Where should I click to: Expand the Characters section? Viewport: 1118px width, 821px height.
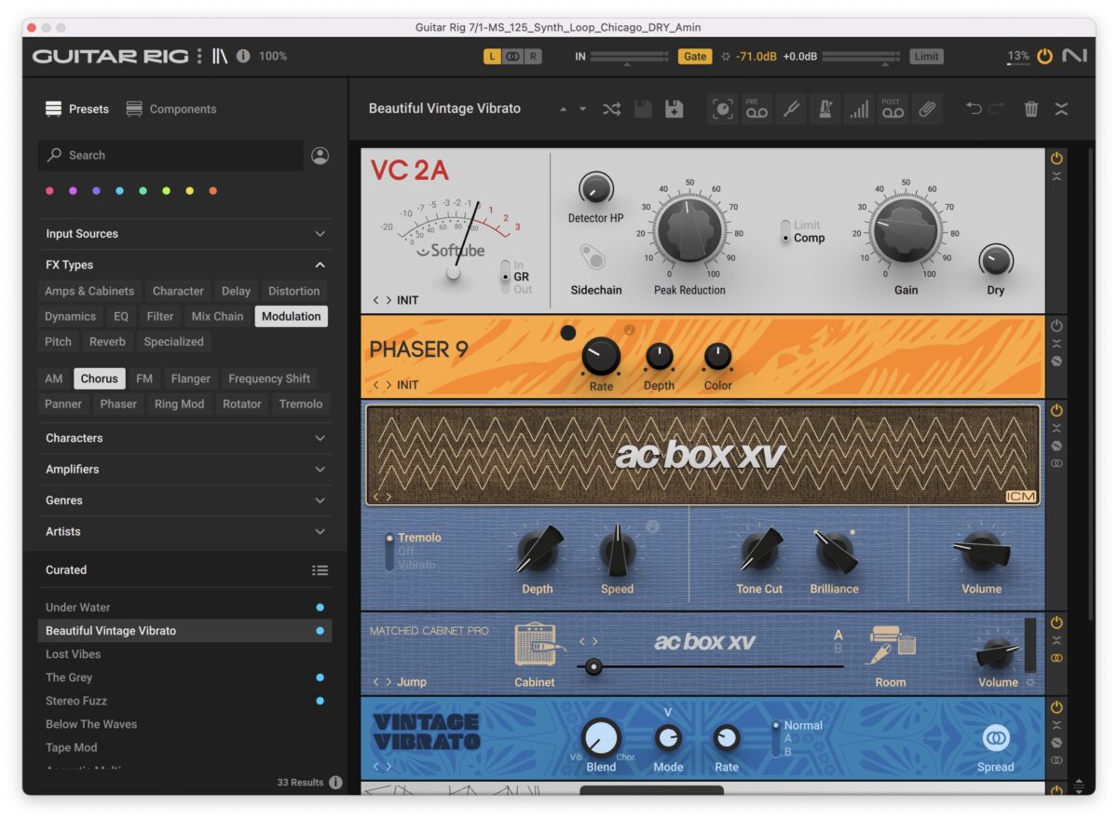pos(318,438)
